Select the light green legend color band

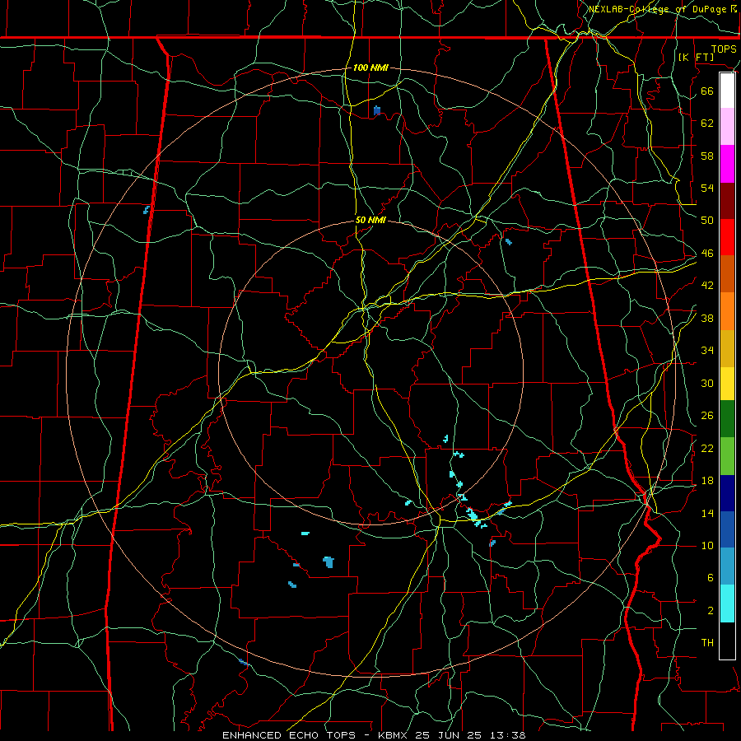pos(727,456)
